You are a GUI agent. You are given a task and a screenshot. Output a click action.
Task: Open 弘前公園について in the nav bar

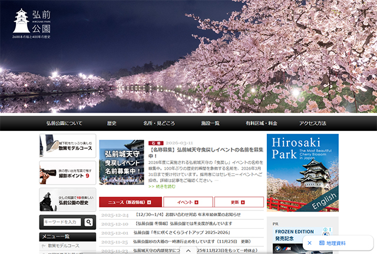pyautogui.click(x=64, y=123)
